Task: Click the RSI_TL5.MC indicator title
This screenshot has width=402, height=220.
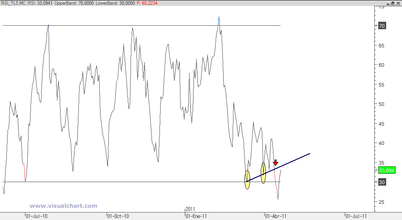Action: tap(13, 3)
